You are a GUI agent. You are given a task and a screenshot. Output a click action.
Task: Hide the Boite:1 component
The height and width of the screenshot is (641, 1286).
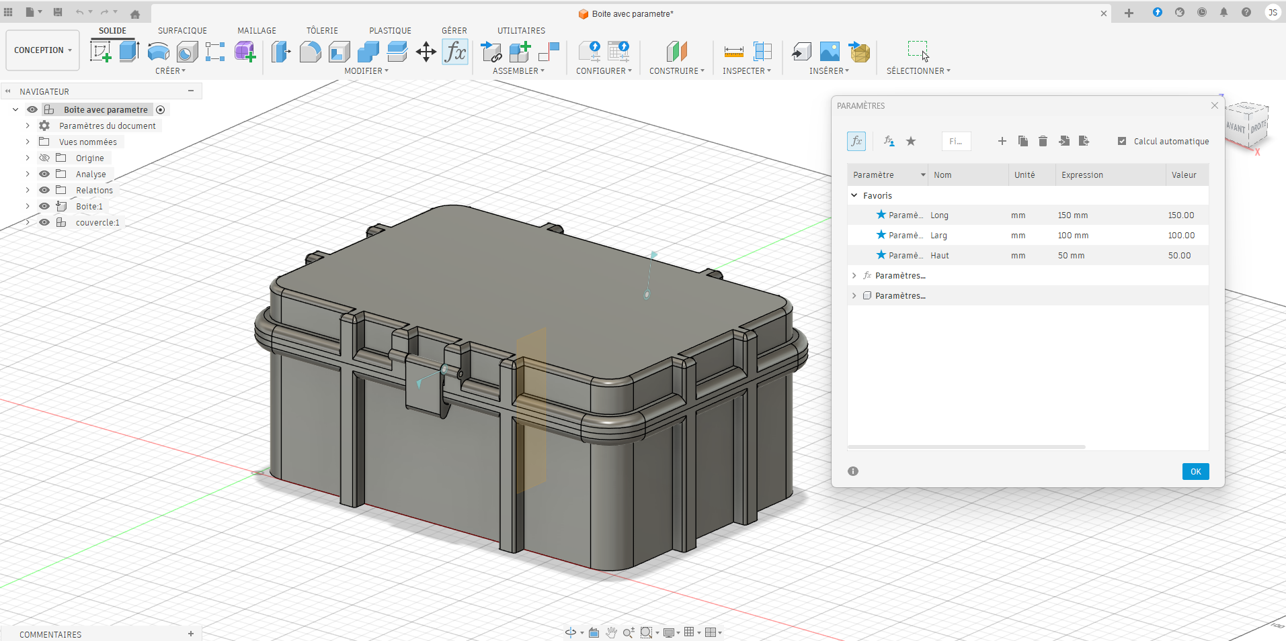[44, 206]
